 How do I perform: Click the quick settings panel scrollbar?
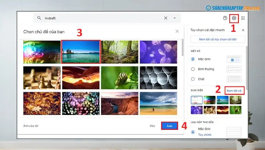[247, 68]
